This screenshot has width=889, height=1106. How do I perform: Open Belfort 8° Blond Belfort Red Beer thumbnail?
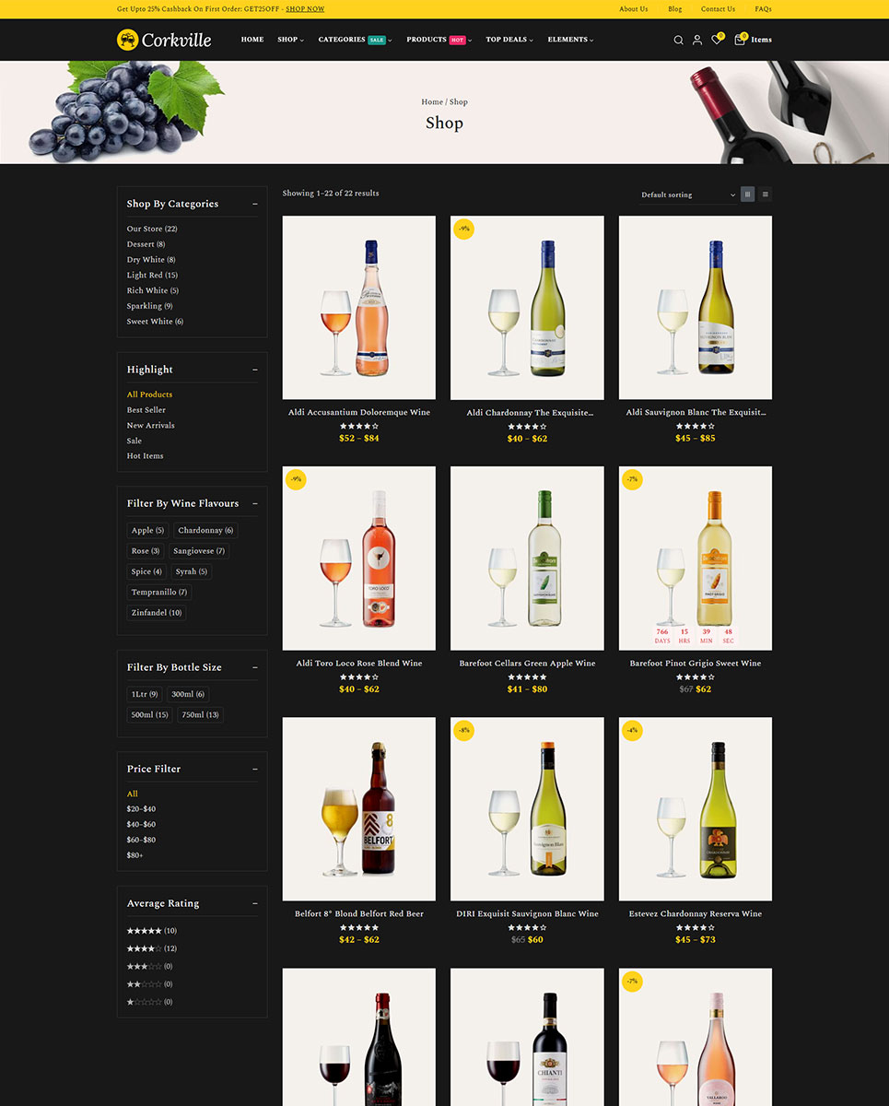(359, 809)
